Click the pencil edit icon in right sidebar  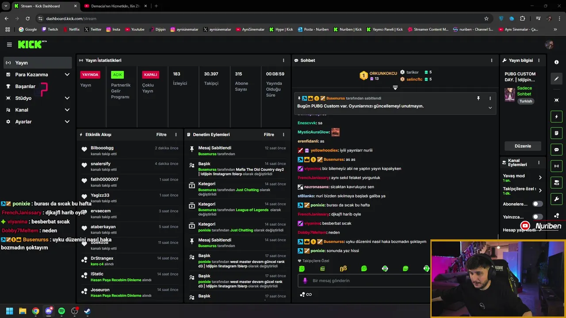[557, 79]
